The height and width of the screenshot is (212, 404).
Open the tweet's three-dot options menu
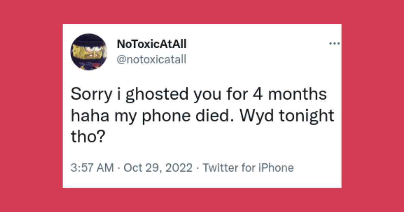tap(335, 43)
